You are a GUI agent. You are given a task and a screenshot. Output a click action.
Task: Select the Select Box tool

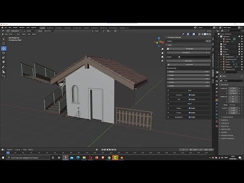pos(4,39)
